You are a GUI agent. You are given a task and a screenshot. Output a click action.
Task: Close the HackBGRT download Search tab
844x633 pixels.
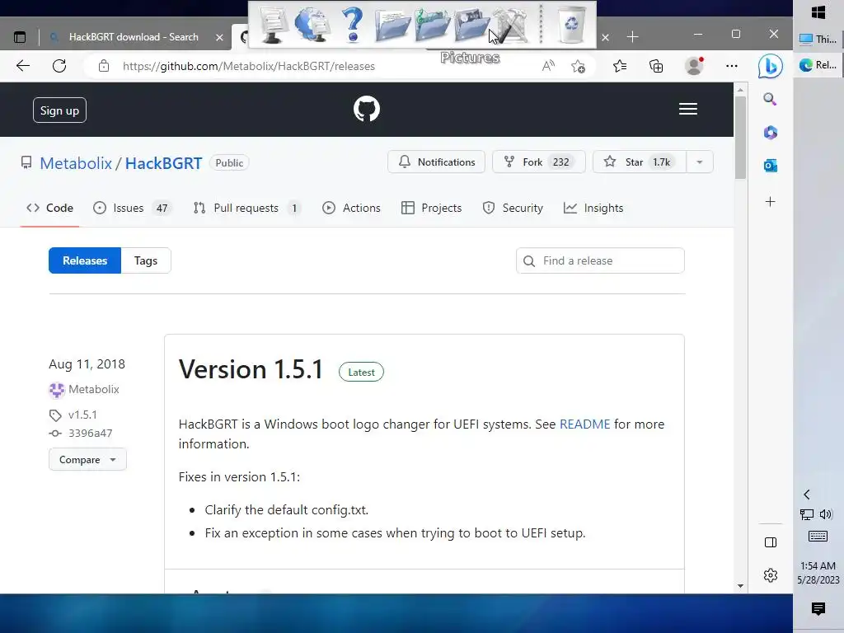pyautogui.click(x=219, y=37)
